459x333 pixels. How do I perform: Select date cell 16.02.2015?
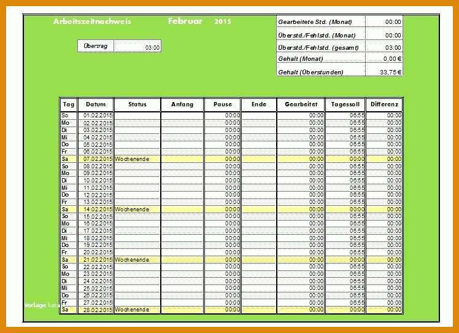tap(96, 224)
